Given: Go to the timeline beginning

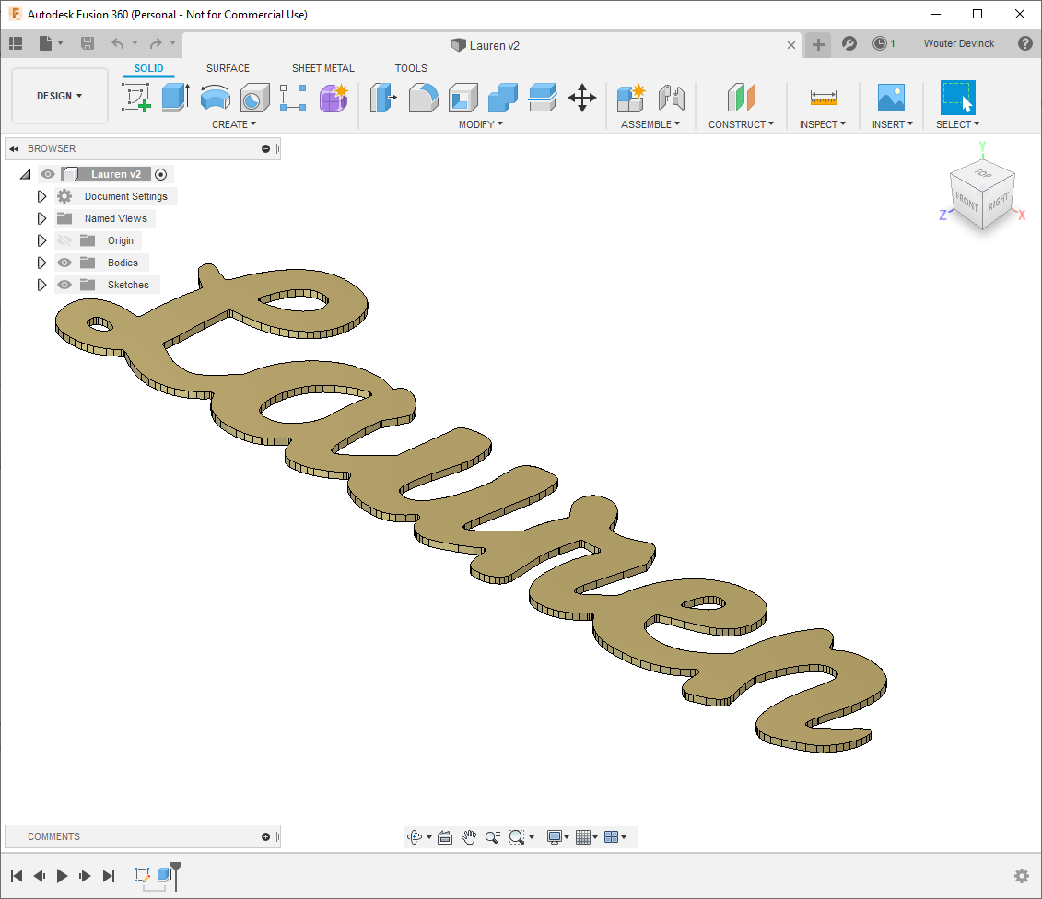Looking at the screenshot, I should coord(17,876).
